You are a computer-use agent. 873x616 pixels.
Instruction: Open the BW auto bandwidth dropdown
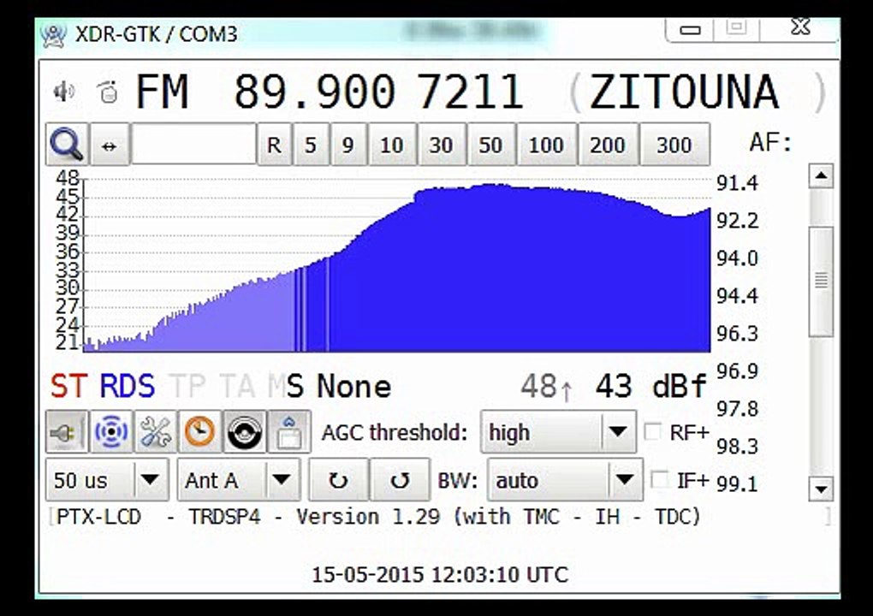point(565,480)
